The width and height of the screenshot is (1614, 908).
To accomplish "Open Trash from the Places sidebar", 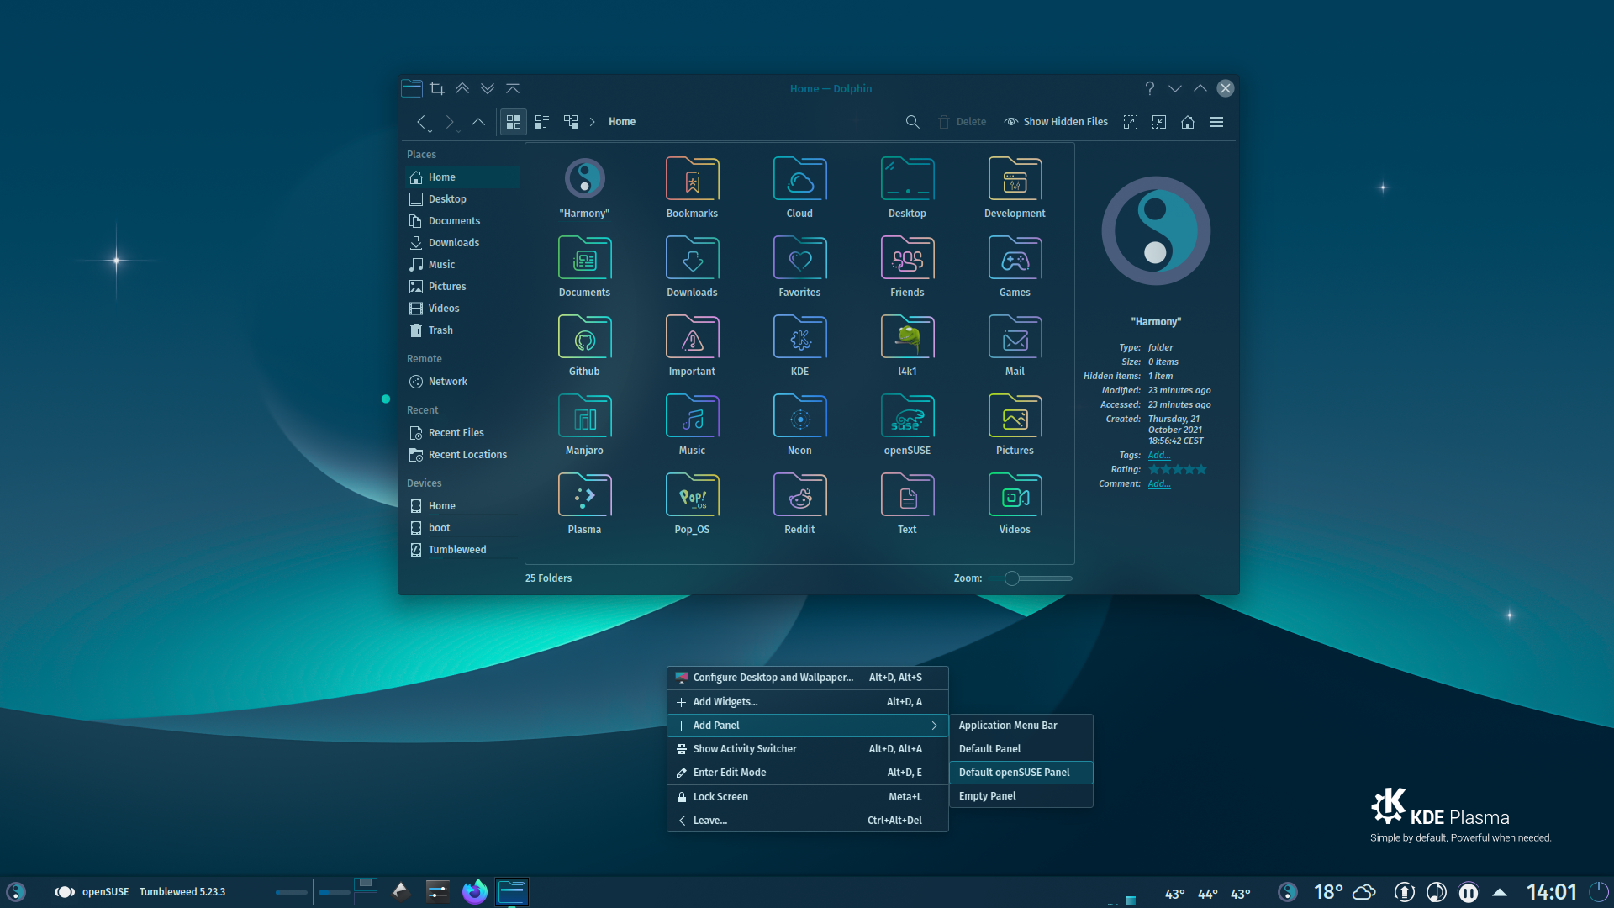I will point(462,330).
